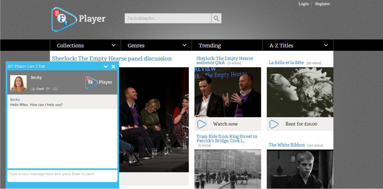The image size is (383, 189).
Task: Click the (143 mins) duration label
Action: [315, 146]
